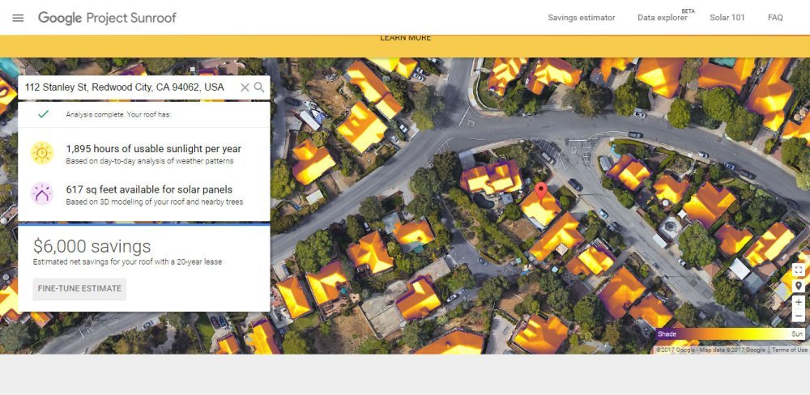The height and width of the screenshot is (395, 810).
Task: Toggle fullscreen map view
Action: [x=799, y=270]
